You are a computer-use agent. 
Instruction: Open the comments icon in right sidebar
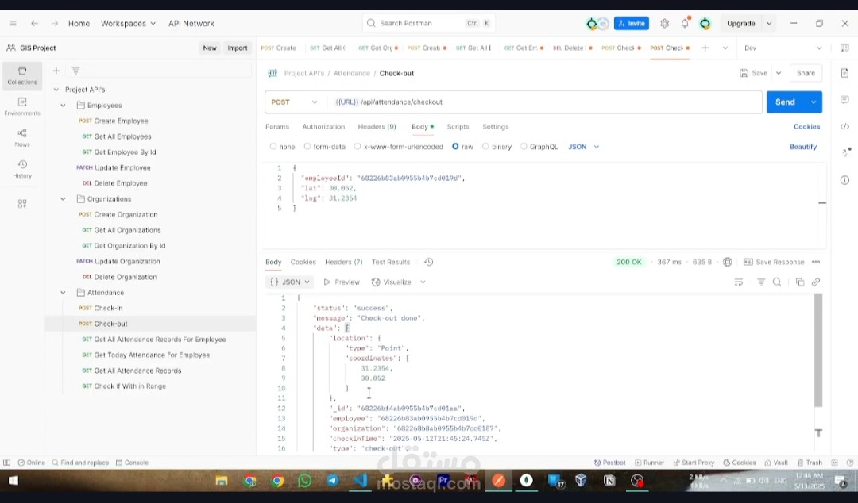tap(844, 99)
